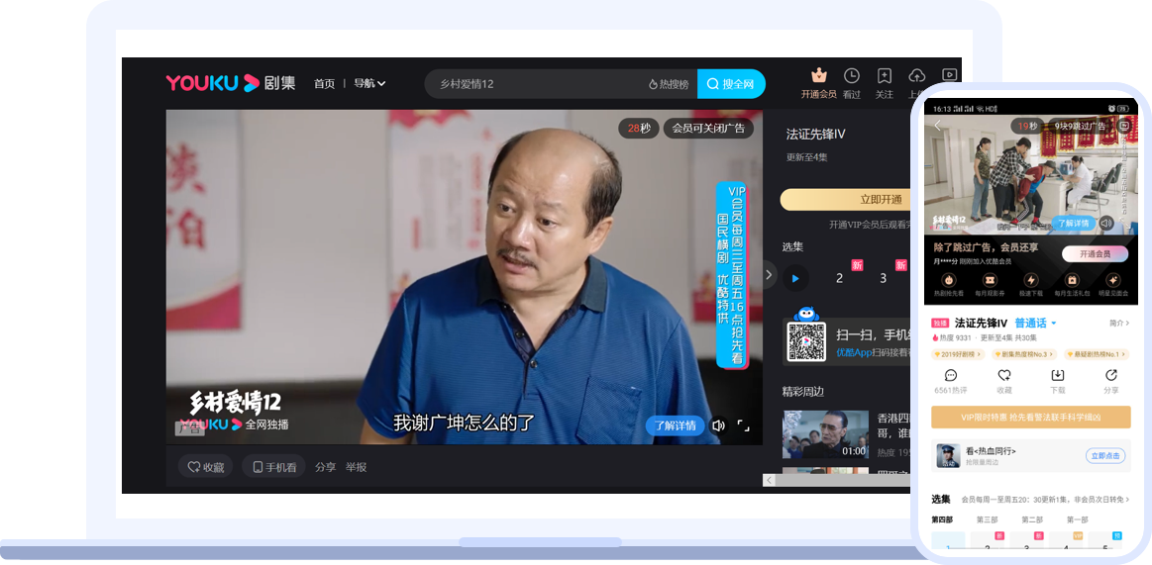Click the upload cloud icon in header

[x=917, y=75]
